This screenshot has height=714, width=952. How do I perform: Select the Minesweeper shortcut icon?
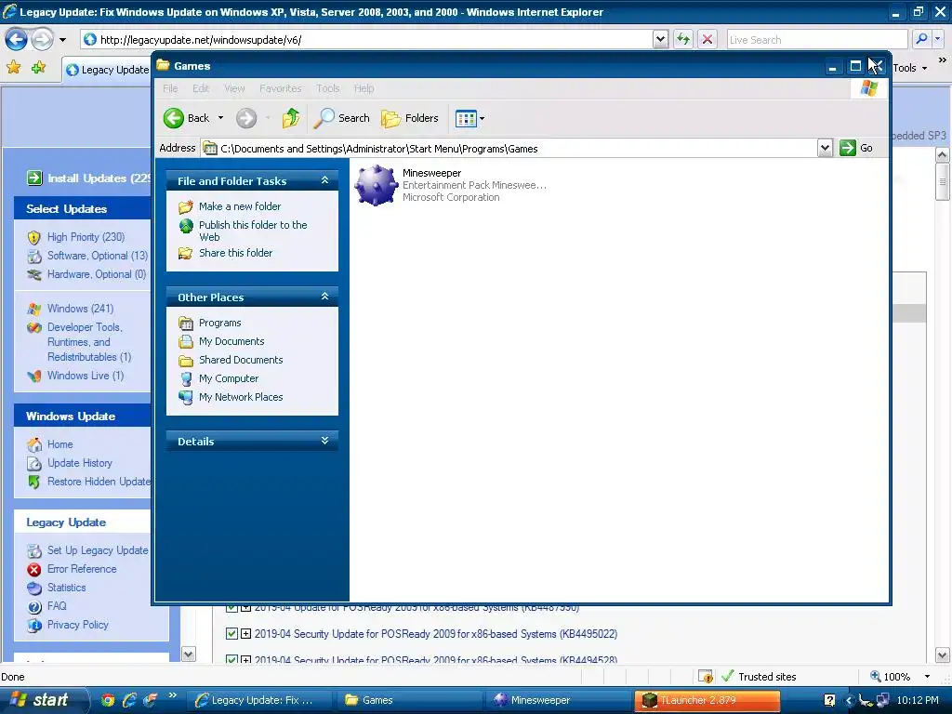(x=376, y=185)
